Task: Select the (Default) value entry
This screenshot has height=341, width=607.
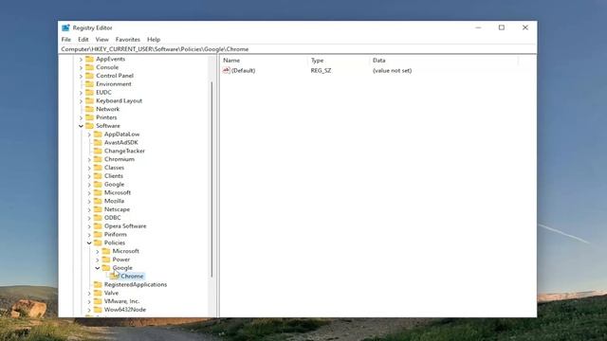Action: pos(243,71)
